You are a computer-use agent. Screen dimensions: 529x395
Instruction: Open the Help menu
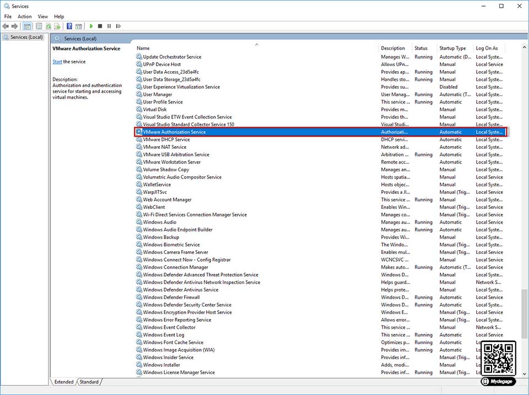[59, 16]
